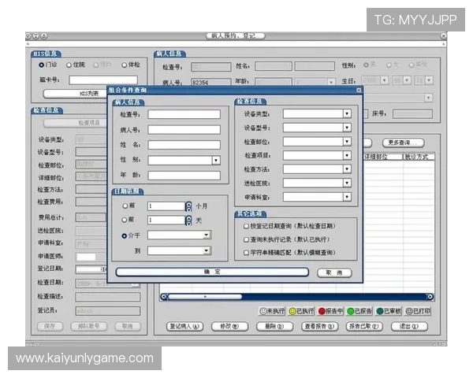Close the 组合条件查询 dialog with its X
Viewport: 473px width, 378px height.
(x=359, y=90)
